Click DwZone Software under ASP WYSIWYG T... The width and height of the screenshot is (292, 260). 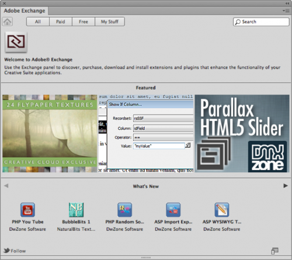(x=222, y=229)
